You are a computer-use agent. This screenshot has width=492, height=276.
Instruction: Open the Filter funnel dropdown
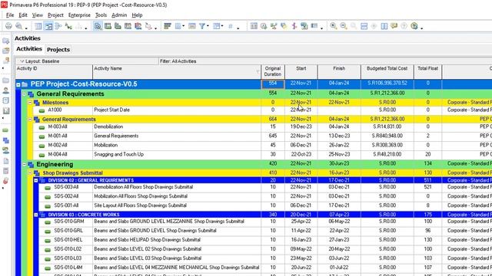pyautogui.click(x=204, y=26)
